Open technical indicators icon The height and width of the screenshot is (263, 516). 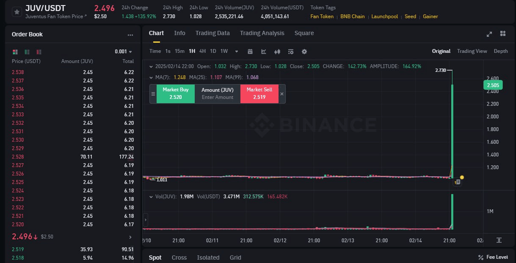click(x=291, y=52)
